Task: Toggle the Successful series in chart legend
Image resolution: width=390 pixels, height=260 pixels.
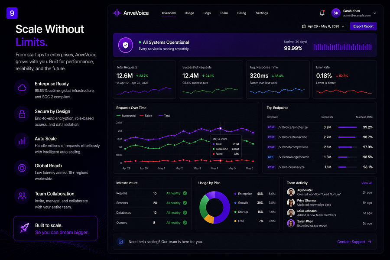Action: pos(126,116)
